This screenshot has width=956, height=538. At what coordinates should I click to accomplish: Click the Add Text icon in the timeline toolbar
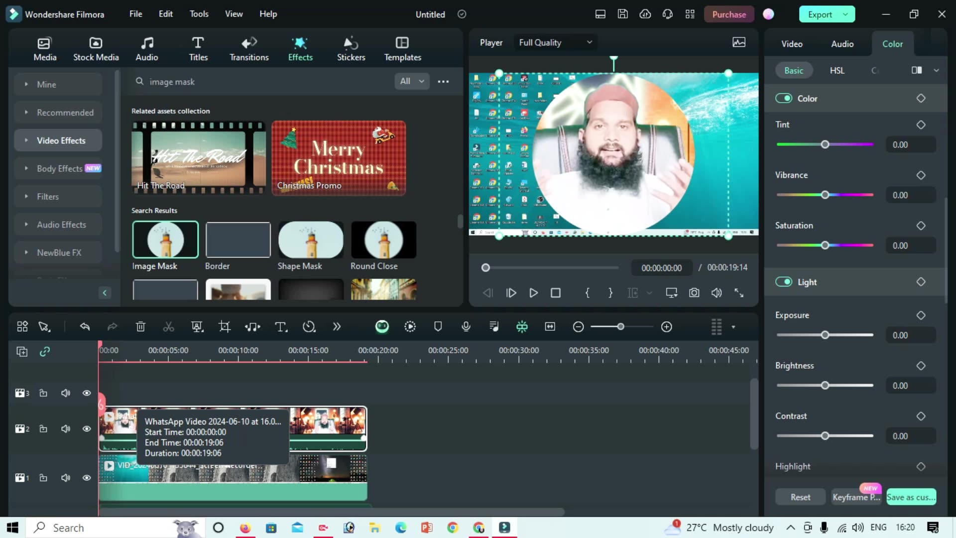(281, 326)
